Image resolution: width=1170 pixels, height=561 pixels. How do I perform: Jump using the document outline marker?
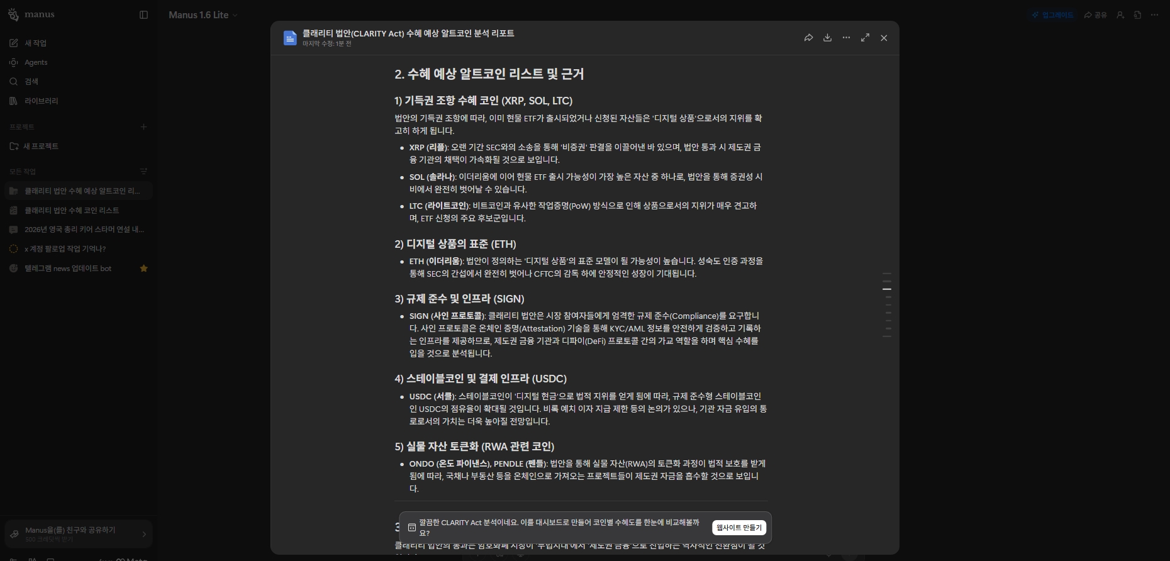click(x=887, y=289)
